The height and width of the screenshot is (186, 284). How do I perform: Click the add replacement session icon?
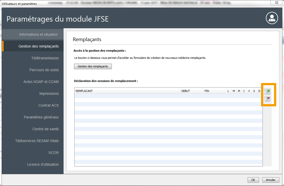(267, 91)
